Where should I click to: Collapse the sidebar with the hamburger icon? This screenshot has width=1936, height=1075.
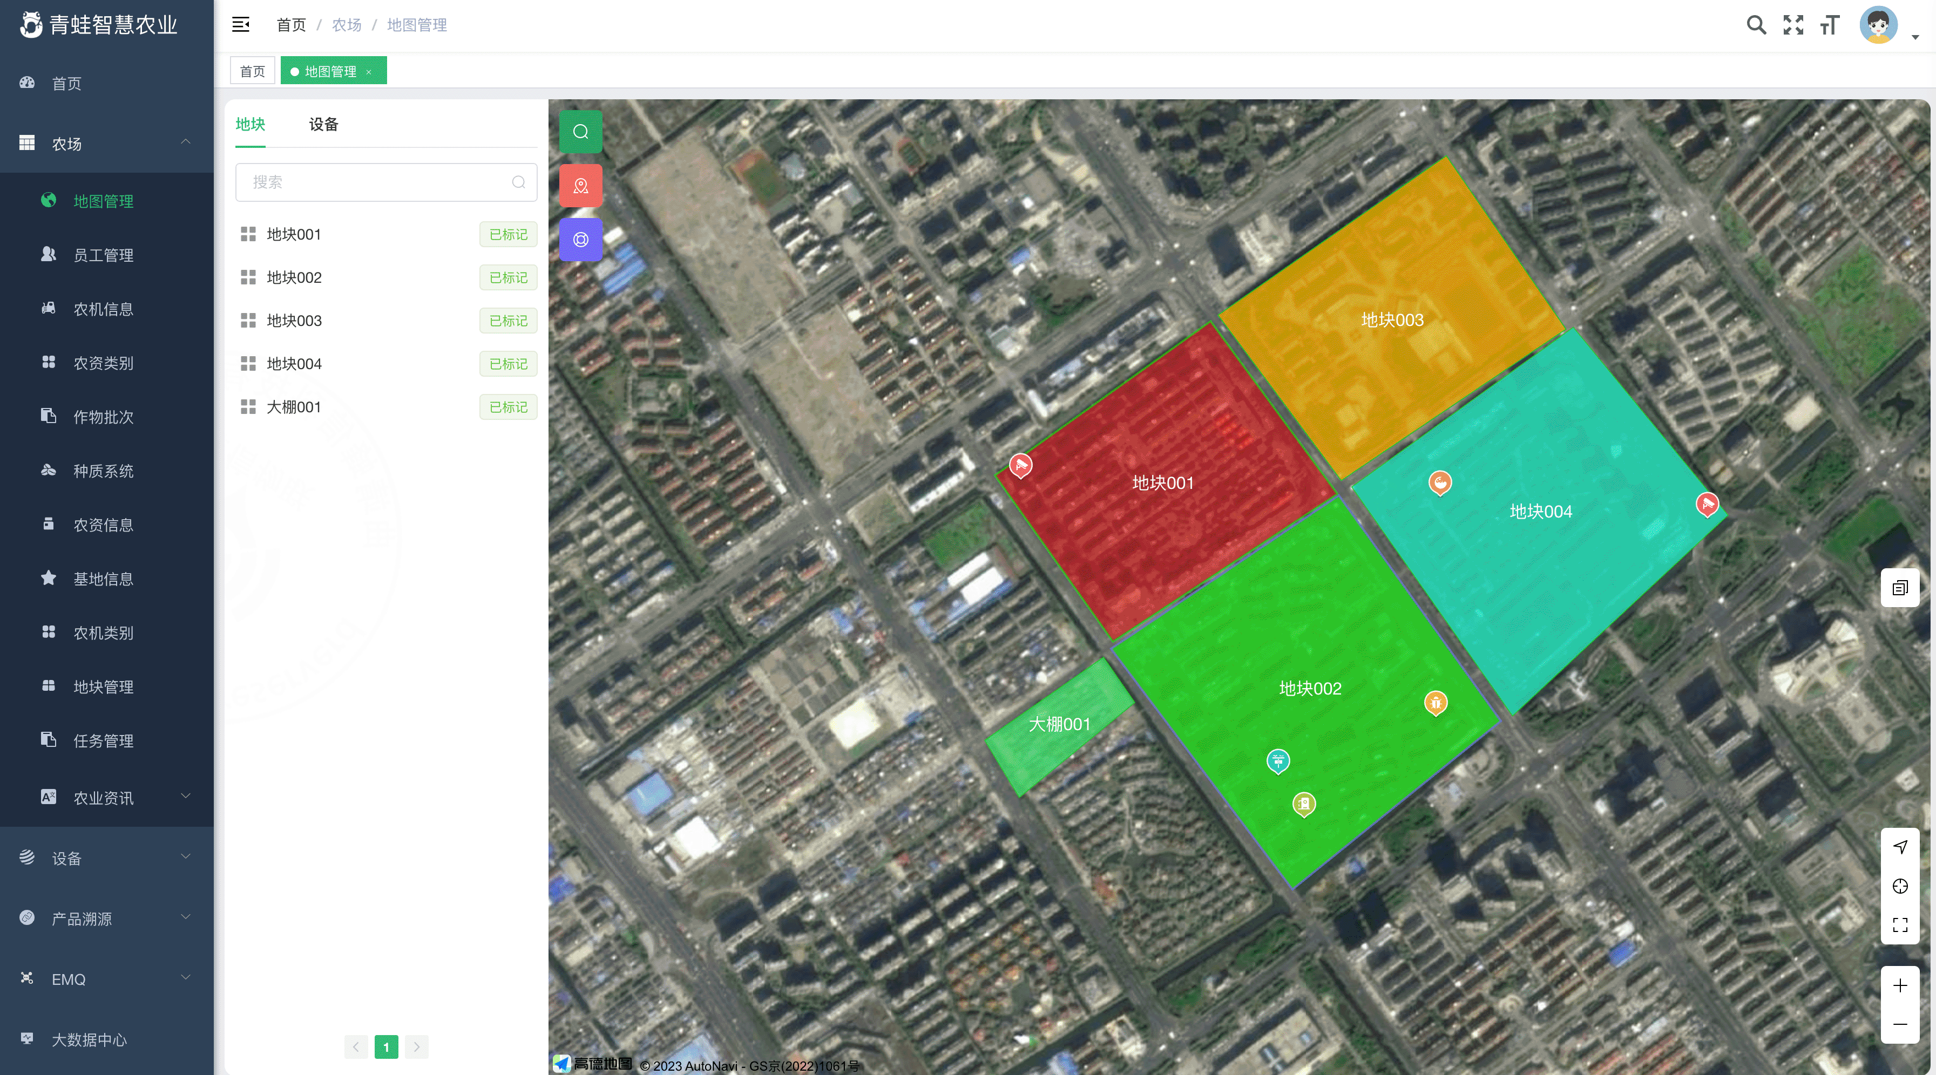pos(240,25)
